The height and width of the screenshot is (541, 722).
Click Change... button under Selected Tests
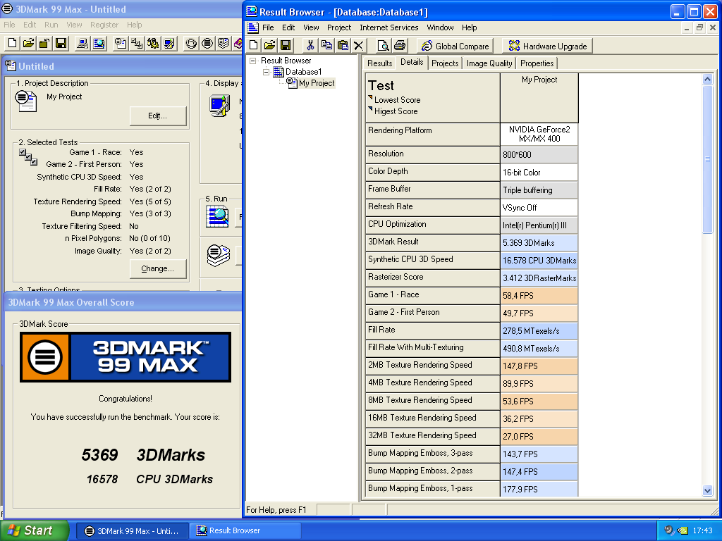(158, 268)
